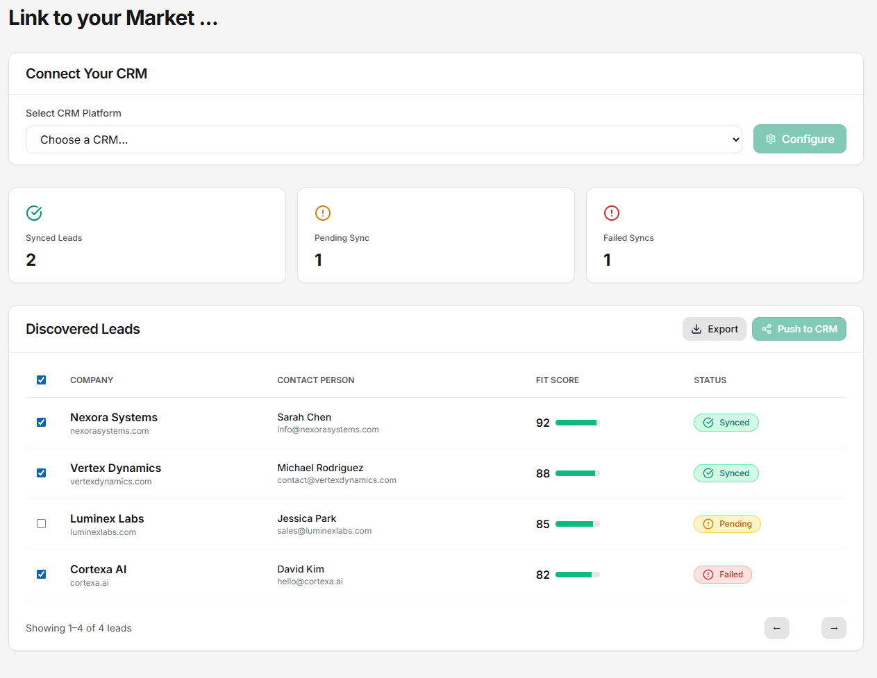The image size is (877, 678).
Task: Select the Cortexa AI company name
Action: (99, 569)
